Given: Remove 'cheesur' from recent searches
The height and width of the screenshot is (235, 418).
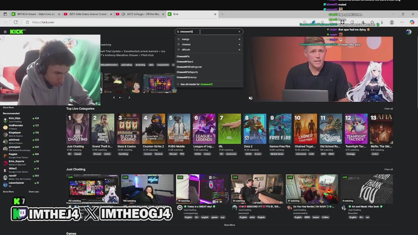Looking at the screenshot, I should (x=239, y=44).
